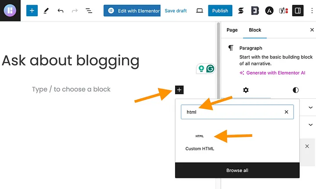
Task: Switch to the block Styles half-circle tab
Action: tap(295, 90)
